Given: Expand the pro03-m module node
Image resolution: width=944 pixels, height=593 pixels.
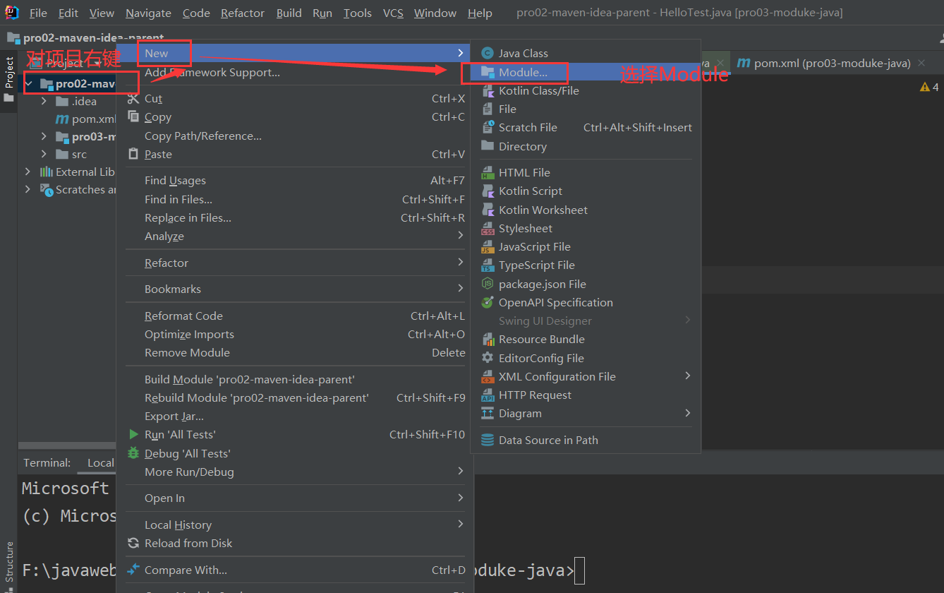Looking at the screenshot, I should click(x=44, y=136).
